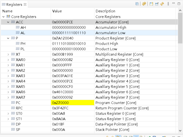
Task: Click the Core Registers group icon
Action: tap(8, 17)
